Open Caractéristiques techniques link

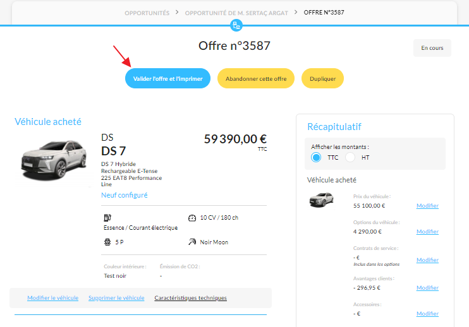pyautogui.click(x=190, y=298)
